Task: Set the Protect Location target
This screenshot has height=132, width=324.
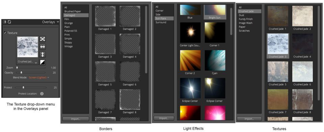Action: pyautogui.click(x=42, y=94)
